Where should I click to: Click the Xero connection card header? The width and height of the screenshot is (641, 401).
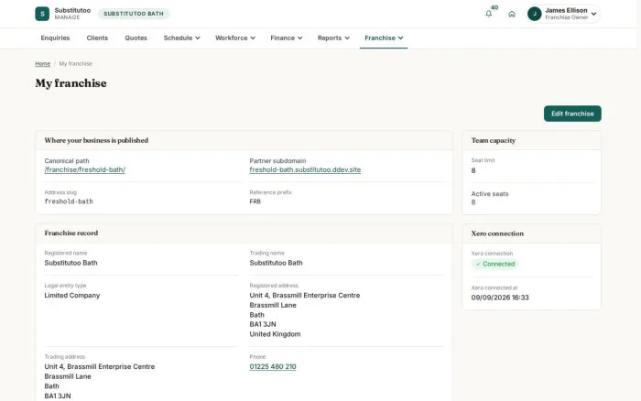531,233
